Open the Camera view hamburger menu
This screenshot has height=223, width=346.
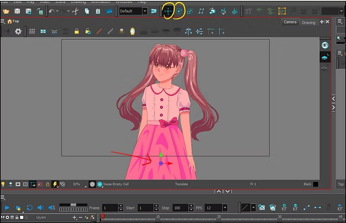click(3, 22)
